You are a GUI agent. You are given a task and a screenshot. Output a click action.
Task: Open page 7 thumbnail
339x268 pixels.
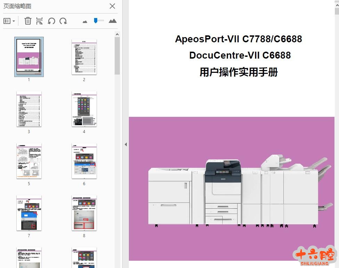tap(29, 213)
